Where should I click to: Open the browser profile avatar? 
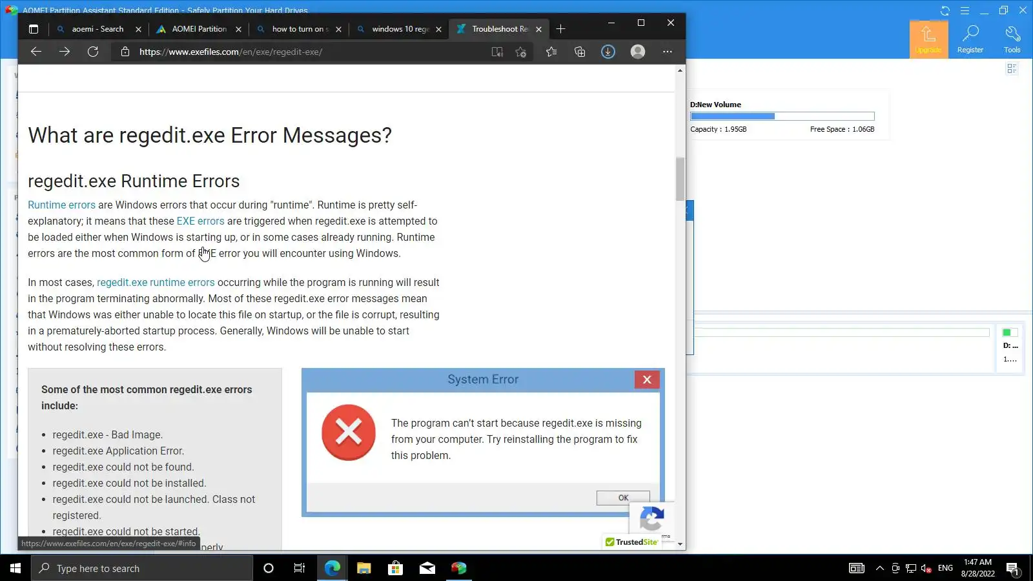638,52
